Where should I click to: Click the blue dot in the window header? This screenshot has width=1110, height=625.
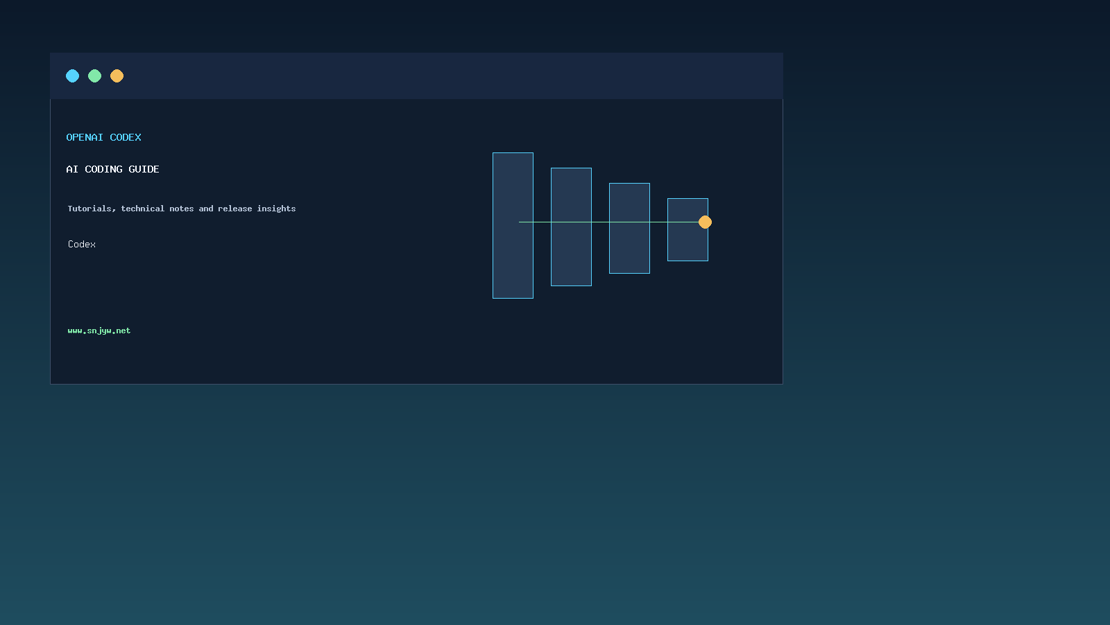click(72, 76)
